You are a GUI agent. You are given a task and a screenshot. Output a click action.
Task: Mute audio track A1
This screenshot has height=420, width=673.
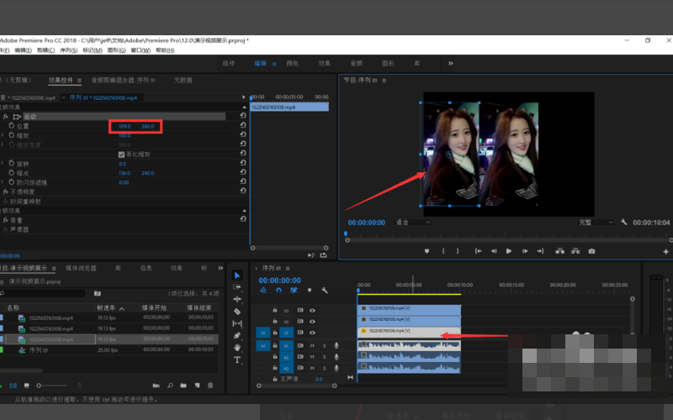point(312,345)
